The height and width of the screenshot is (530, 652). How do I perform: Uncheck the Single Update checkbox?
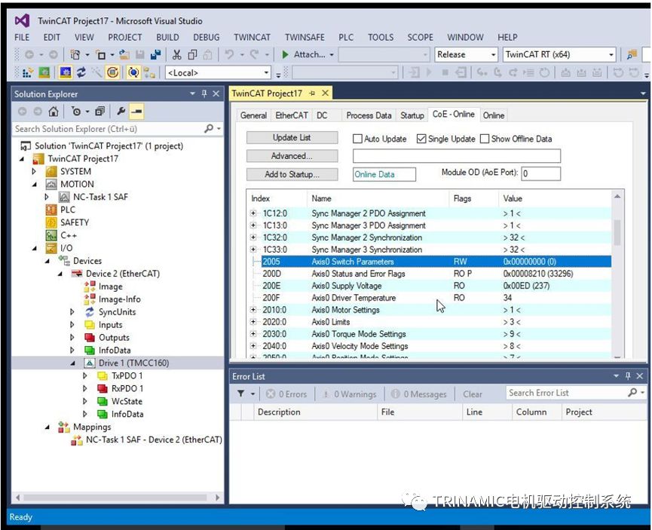422,139
